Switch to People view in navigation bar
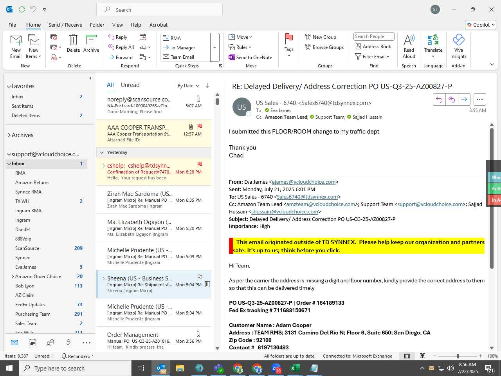The image size is (501, 376). coord(50,343)
